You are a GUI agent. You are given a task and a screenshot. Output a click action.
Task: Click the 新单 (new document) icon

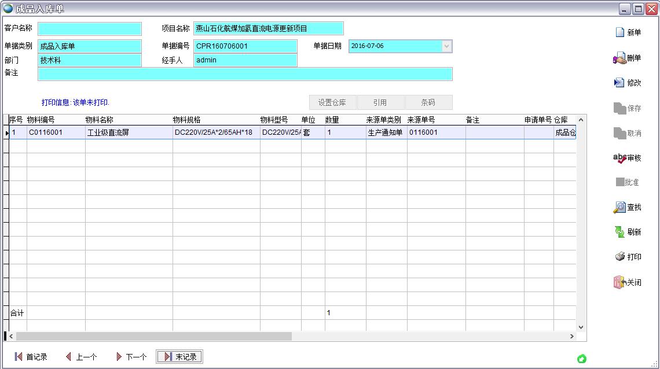tap(620, 33)
